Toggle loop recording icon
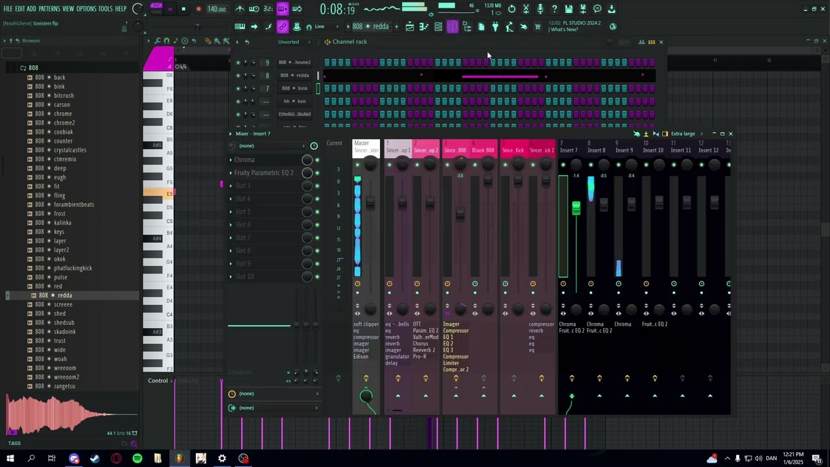830x467 pixels. coord(297,9)
